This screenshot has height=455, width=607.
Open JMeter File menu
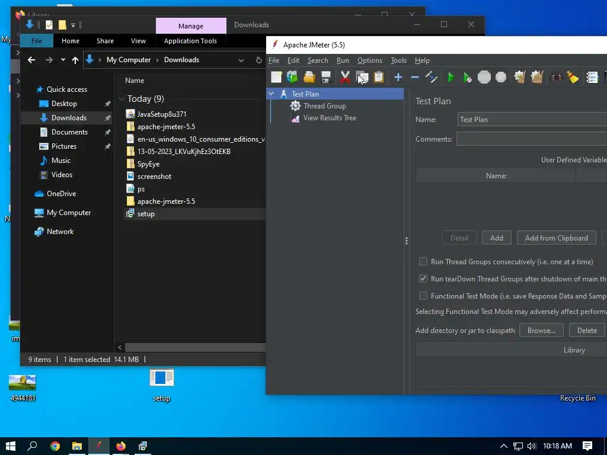tap(274, 60)
